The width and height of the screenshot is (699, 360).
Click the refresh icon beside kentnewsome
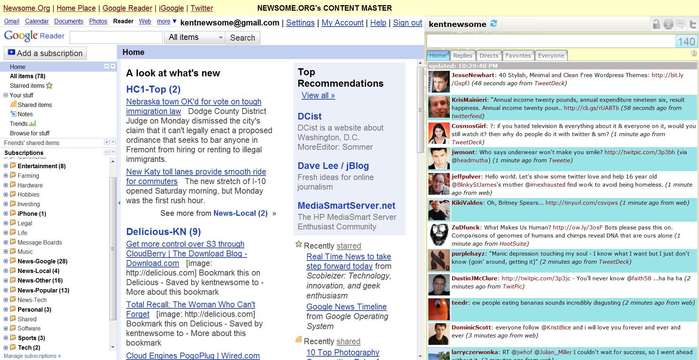494,24
